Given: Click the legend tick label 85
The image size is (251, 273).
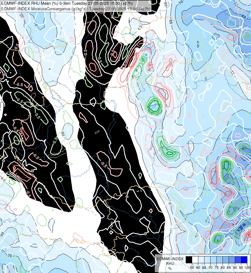Looking at the screenshot, I should pos(229,268).
